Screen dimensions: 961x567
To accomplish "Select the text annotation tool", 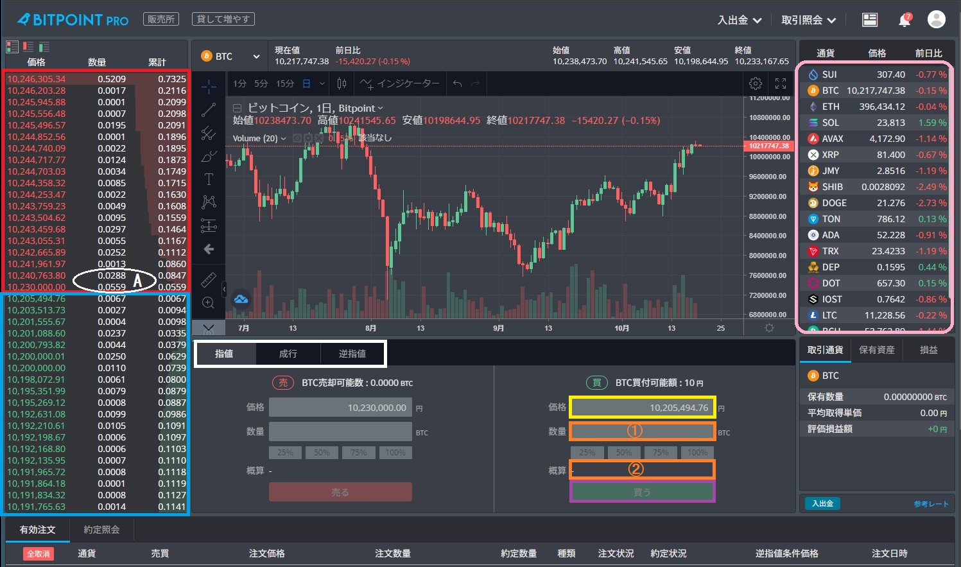I will (209, 179).
